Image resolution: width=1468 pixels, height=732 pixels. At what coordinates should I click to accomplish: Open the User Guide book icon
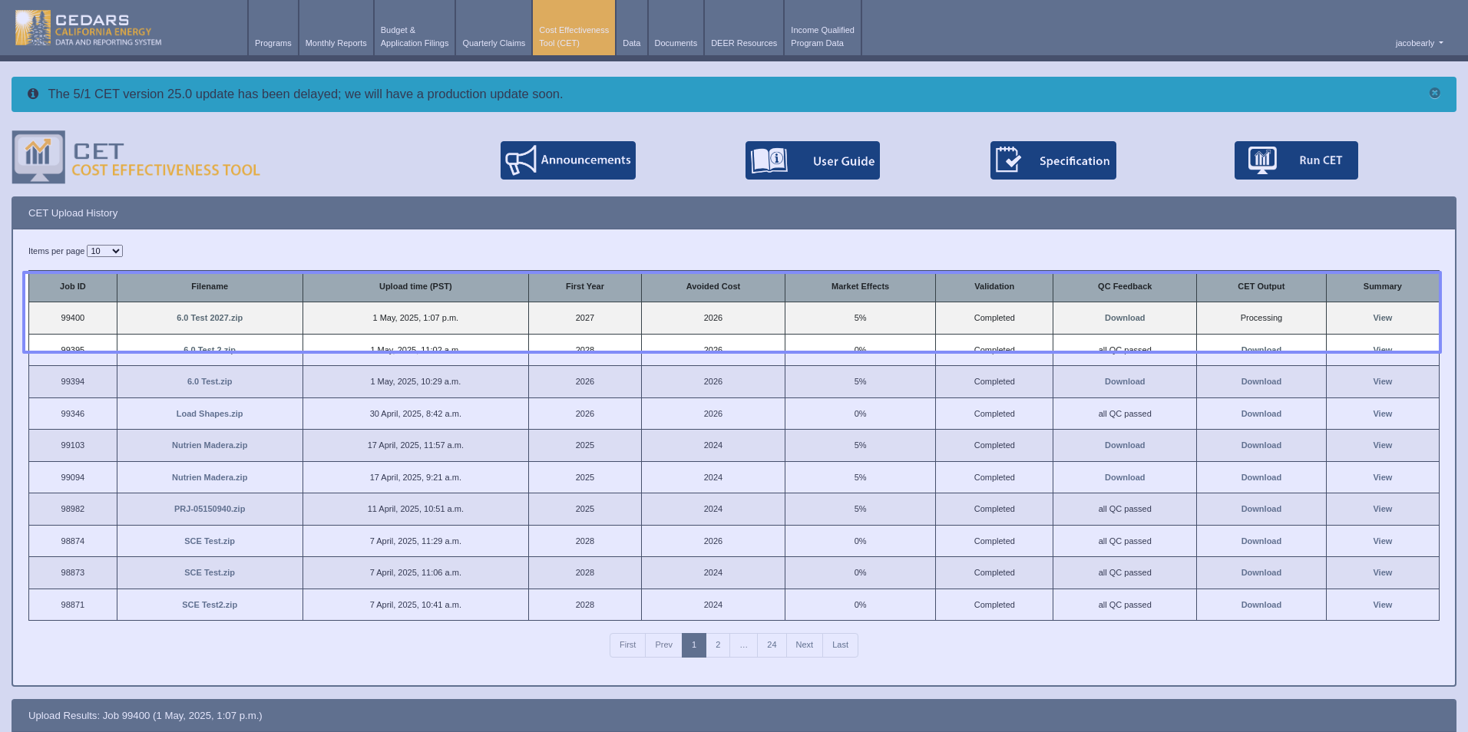[769, 160]
